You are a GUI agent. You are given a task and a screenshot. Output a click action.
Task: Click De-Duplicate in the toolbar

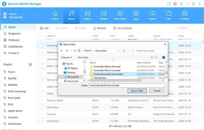pos(123,28)
